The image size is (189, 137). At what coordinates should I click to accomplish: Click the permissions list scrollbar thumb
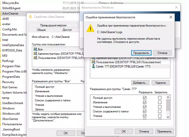(x=168, y=105)
